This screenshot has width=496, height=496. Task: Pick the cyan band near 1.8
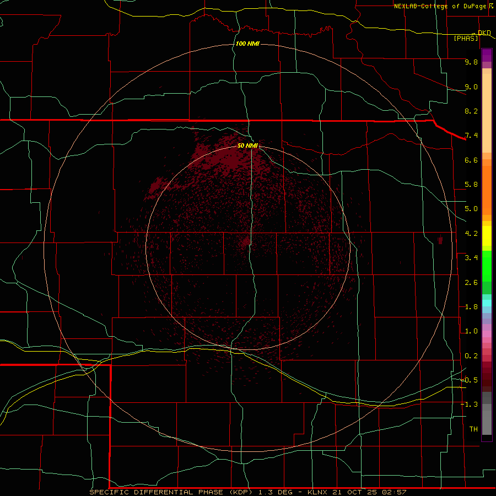(x=487, y=303)
